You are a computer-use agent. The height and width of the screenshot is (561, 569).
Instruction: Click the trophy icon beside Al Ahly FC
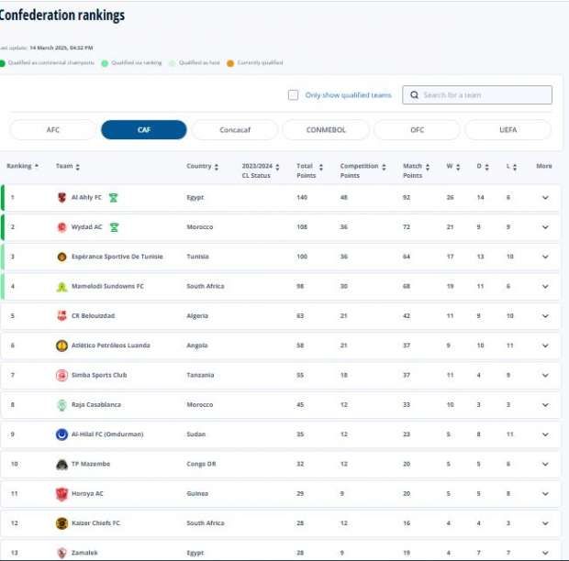coord(113,197)
